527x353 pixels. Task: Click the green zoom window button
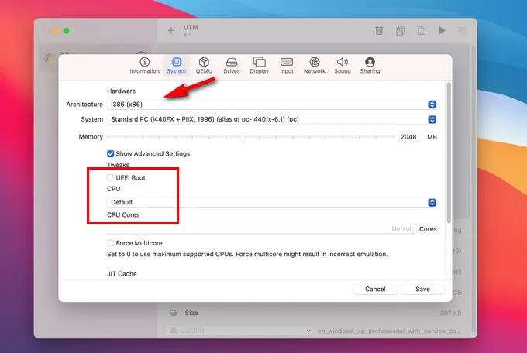(x=66, y=31)
